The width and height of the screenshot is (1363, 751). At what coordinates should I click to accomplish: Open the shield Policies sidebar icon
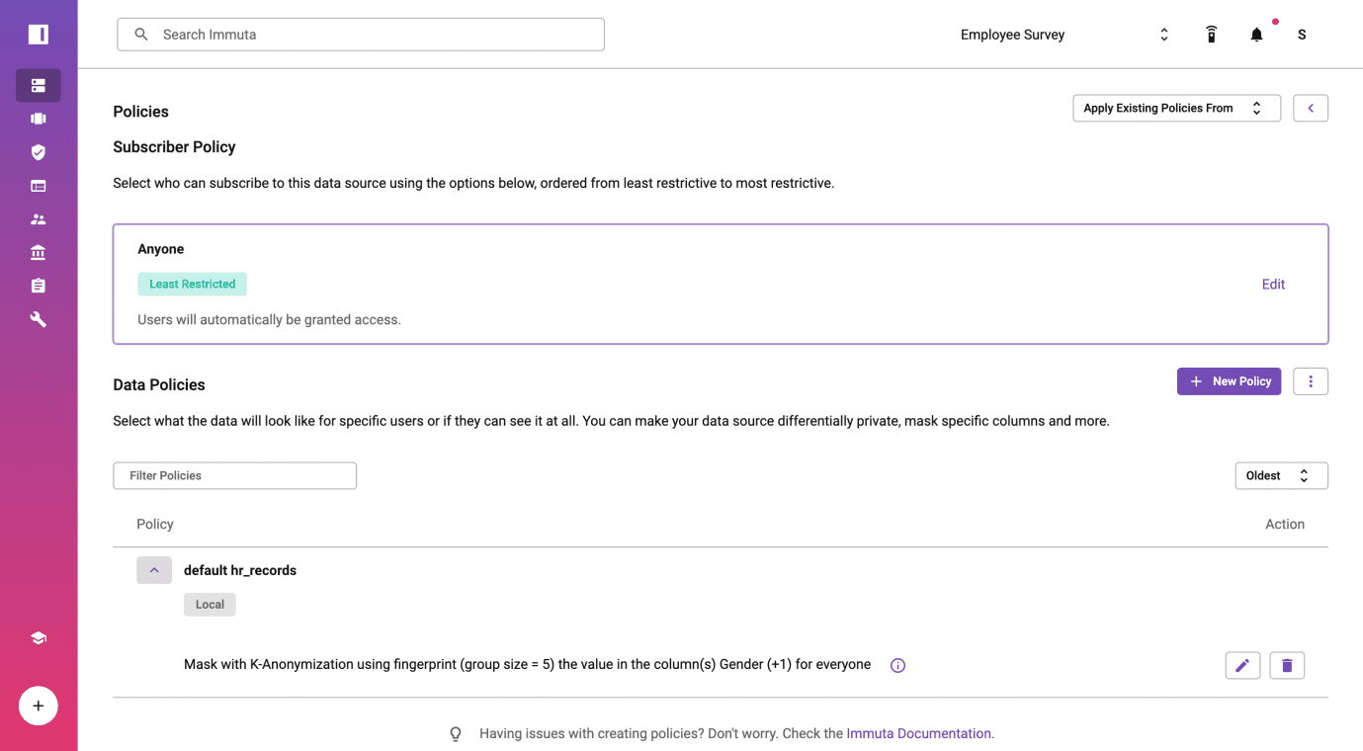click(x=39, y=152)
